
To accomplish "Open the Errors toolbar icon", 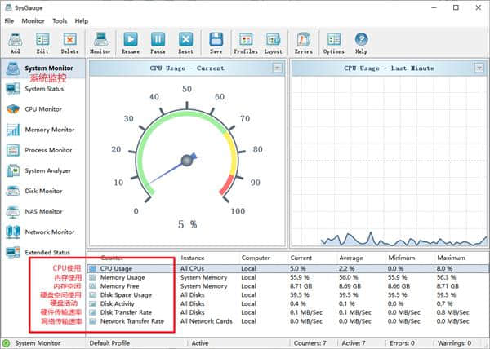I will tap(304, 42).
